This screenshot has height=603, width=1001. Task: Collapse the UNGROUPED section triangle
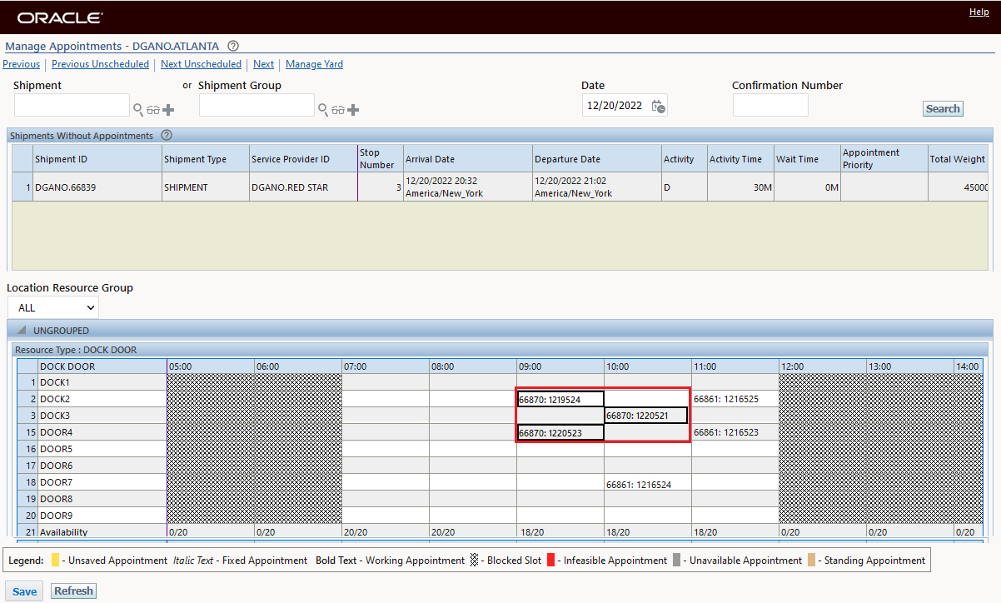coord(22,331)
